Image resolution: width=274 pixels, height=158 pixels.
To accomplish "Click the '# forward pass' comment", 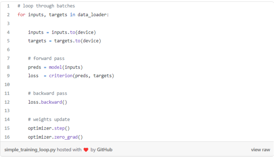I will [46, 59].
